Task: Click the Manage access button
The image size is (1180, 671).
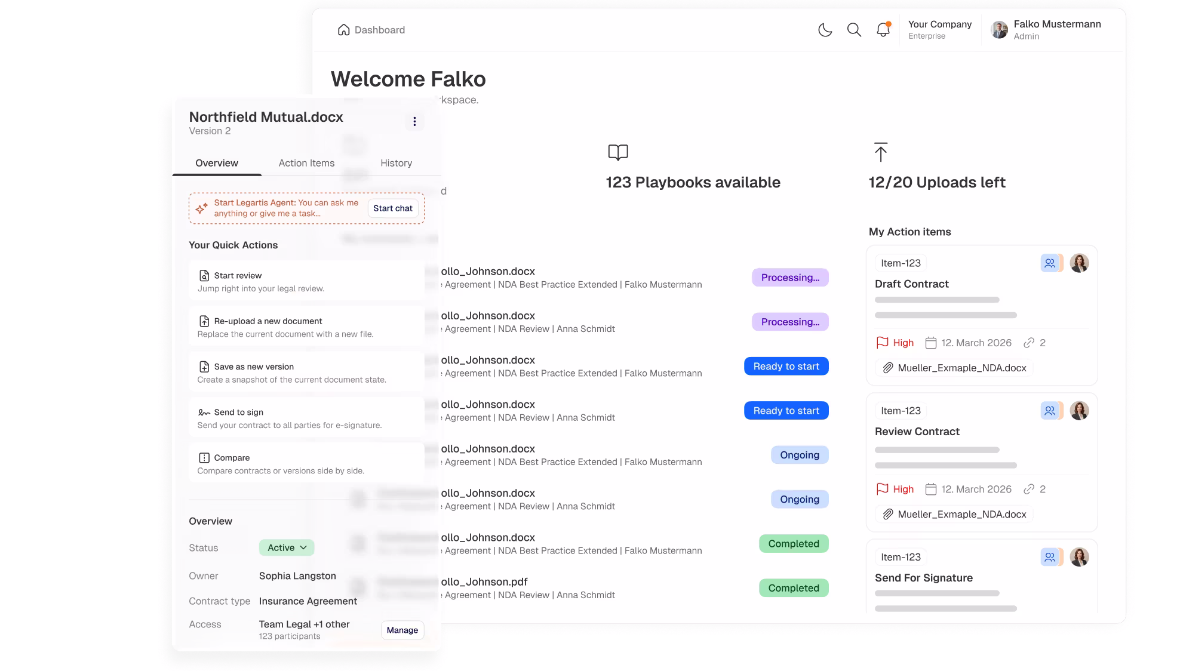Action: tap(402, 630)
